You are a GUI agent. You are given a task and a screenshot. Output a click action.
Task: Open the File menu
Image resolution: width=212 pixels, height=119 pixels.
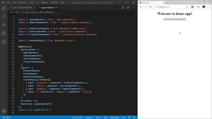pos(8,2)
